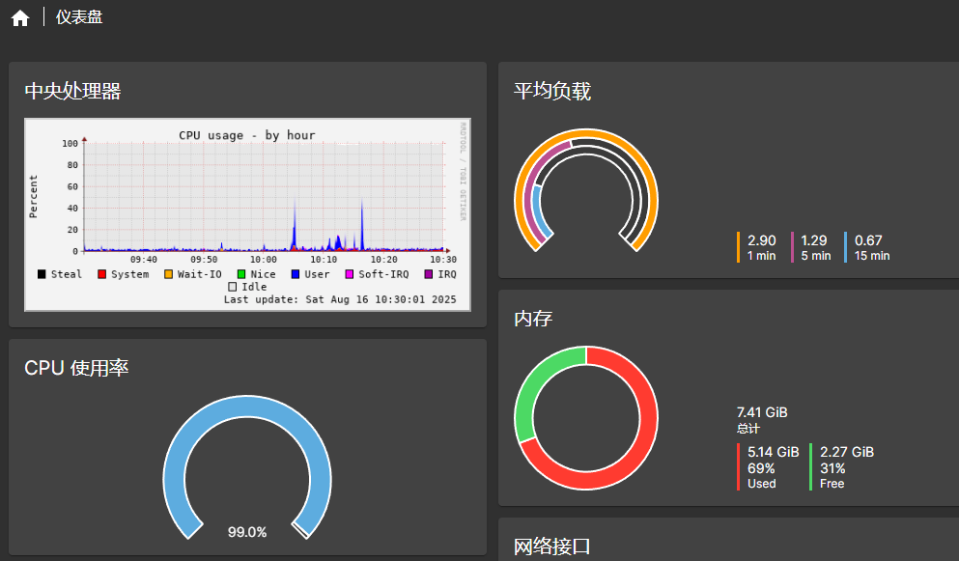Viewport: 959px width, 561px height.
Task: Click the User blue legend swatch
Action: [x=296, y=274]
